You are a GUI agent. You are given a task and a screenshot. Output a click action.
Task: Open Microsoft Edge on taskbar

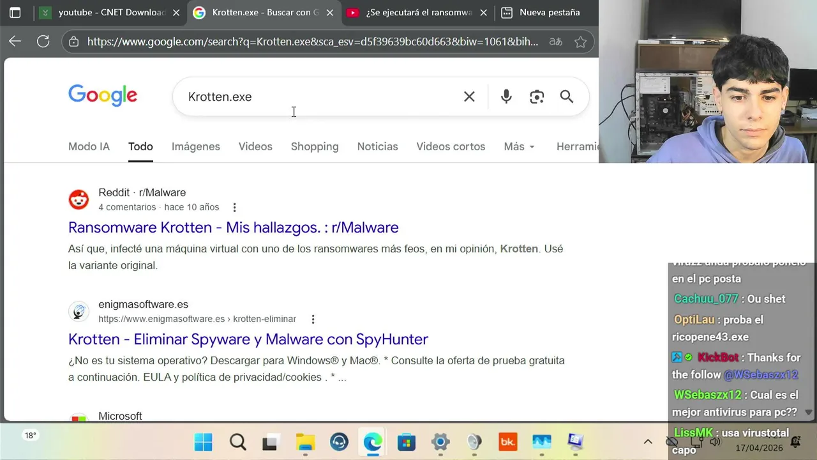click(x=372, y=441)
